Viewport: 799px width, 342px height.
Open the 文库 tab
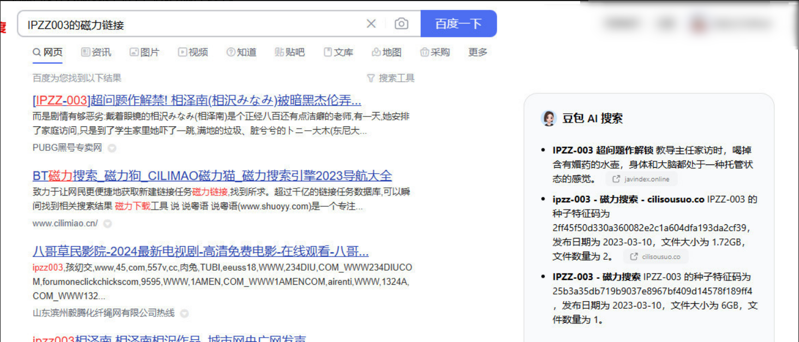click(x=338, y=52)
